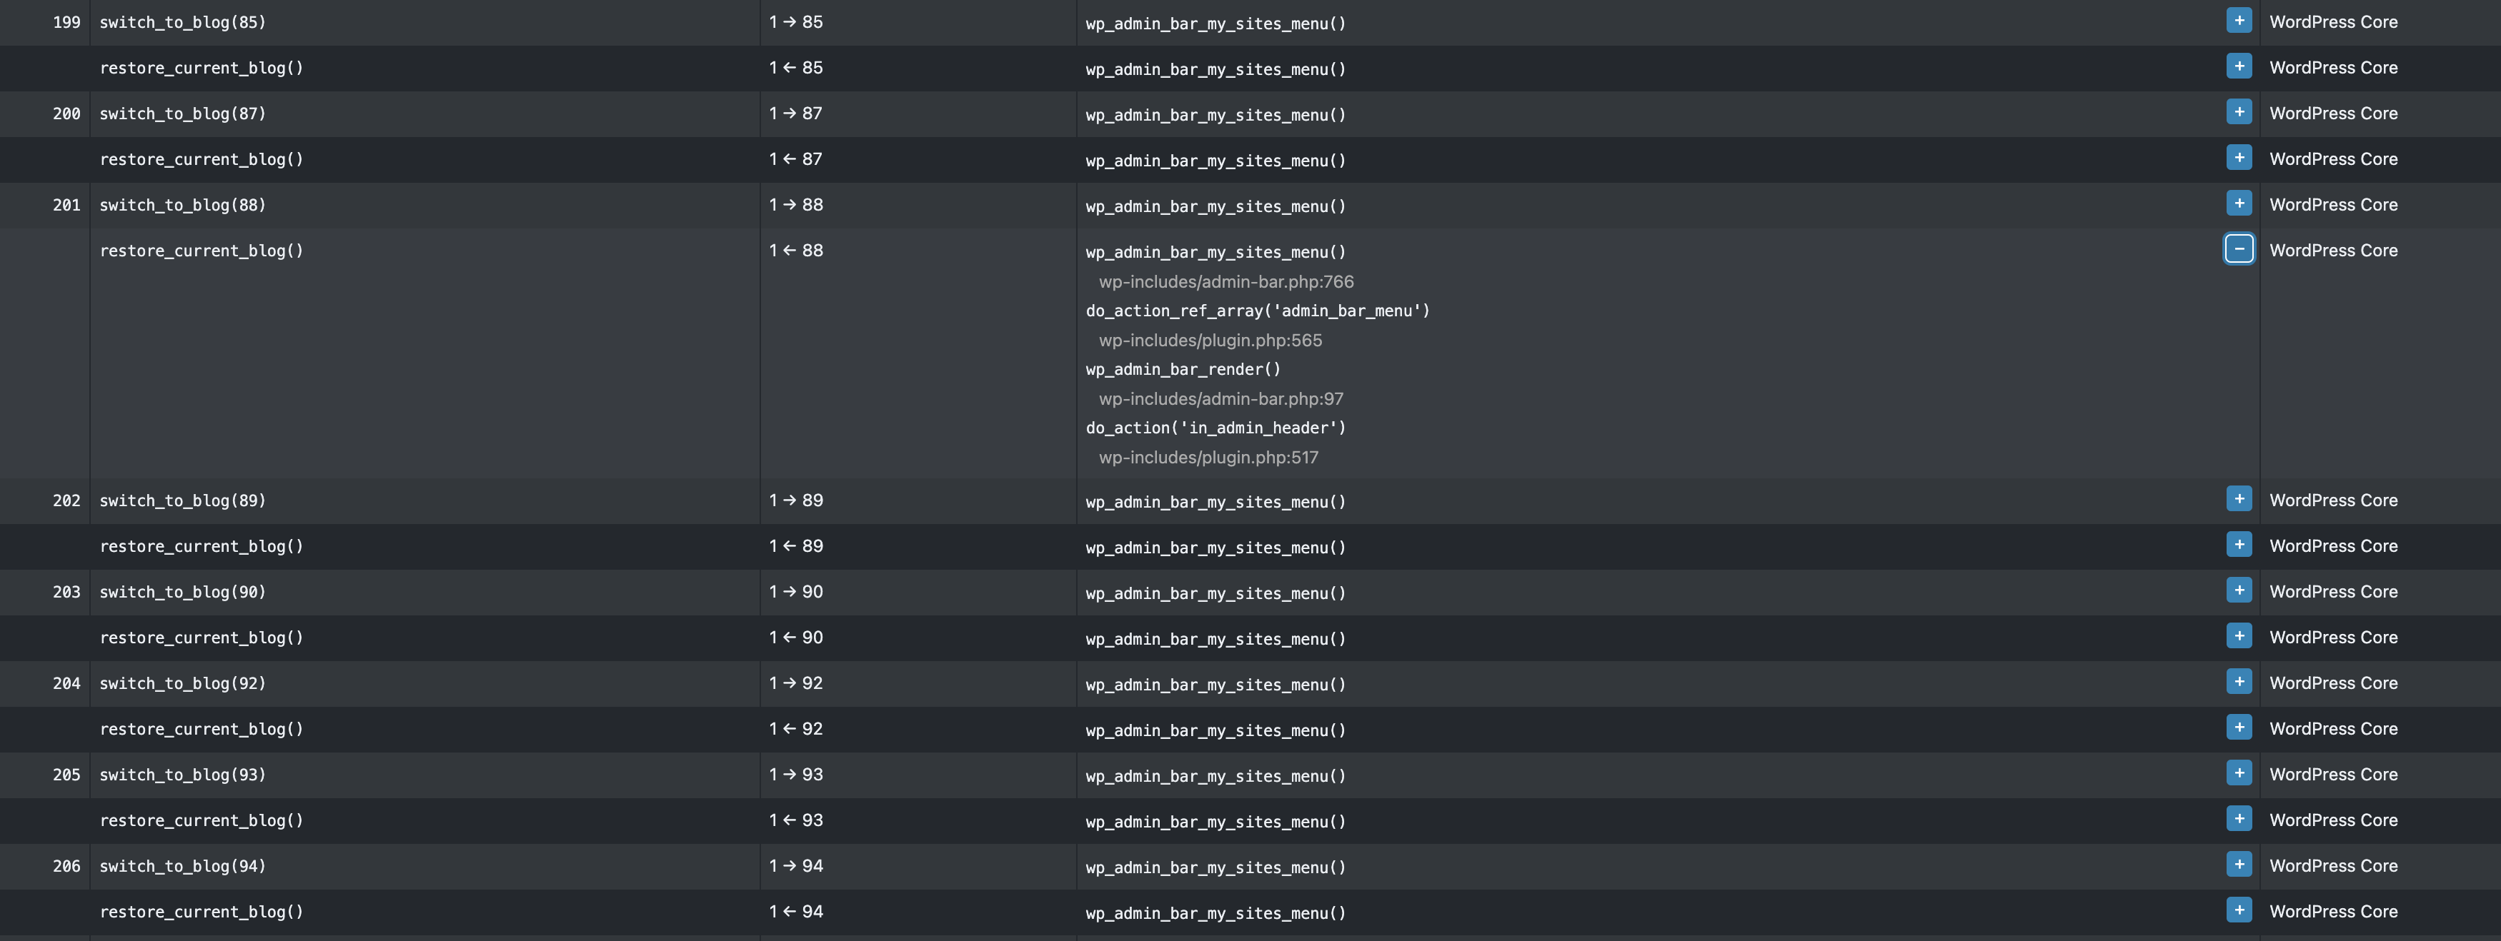The image size is (2501, 941).
Task: Expand call stack for restore_current_blog() 1 ← 89 row
Action: 2239,544
